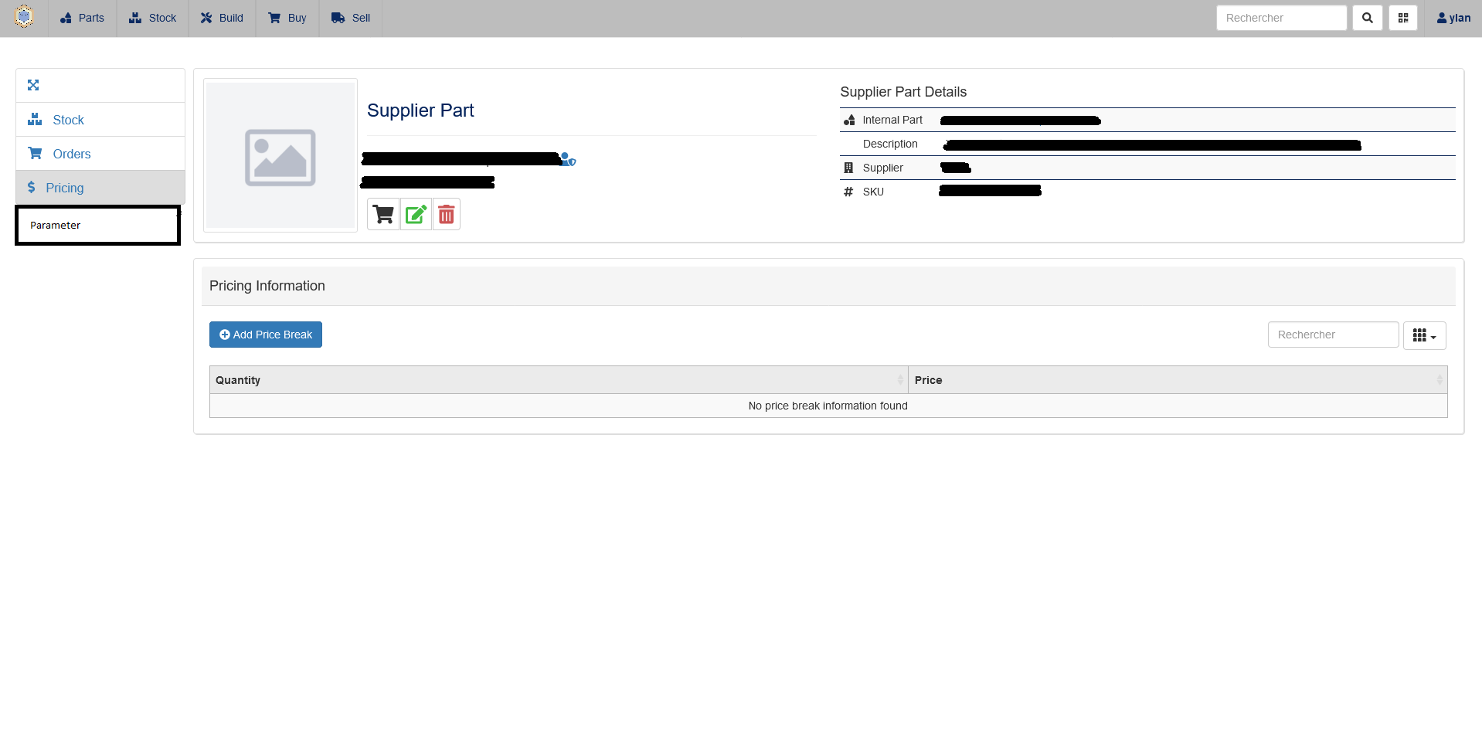The image size is (1482, 744).
Task: Select the shopping cart order icon
Action: click(382, 214)
